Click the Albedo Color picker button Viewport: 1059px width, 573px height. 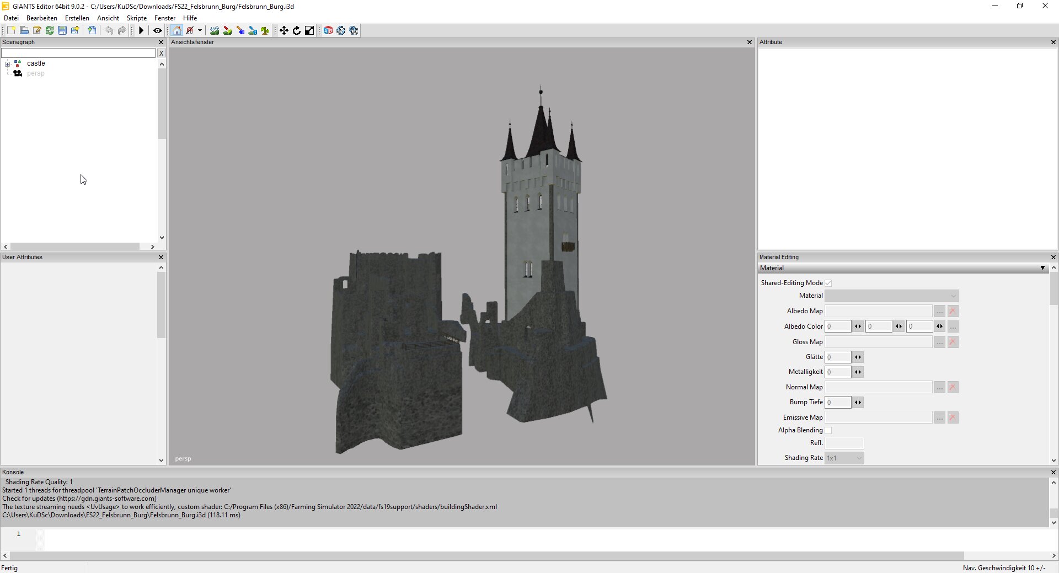point(953,326)
